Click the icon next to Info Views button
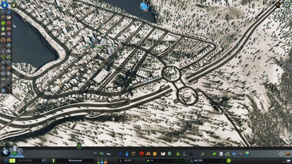Screen dimensions: 292x164 tap(14, 5)
